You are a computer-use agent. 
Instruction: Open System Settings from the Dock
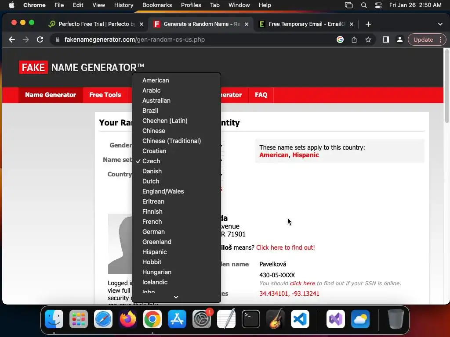click(x=201, y=319)
